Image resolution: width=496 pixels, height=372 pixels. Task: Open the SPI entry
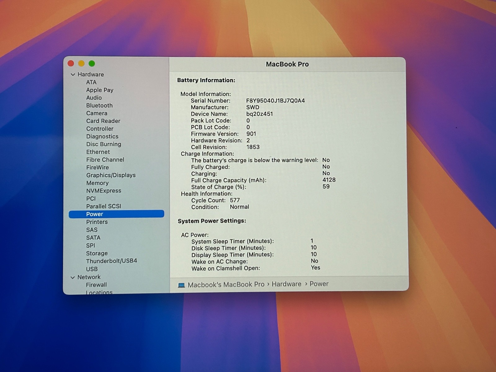point(91,246)
